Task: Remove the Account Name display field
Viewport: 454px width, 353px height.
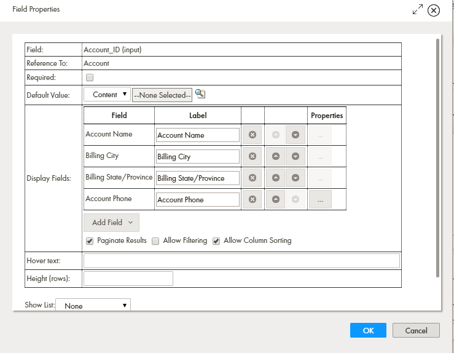Action: [252, 135]
